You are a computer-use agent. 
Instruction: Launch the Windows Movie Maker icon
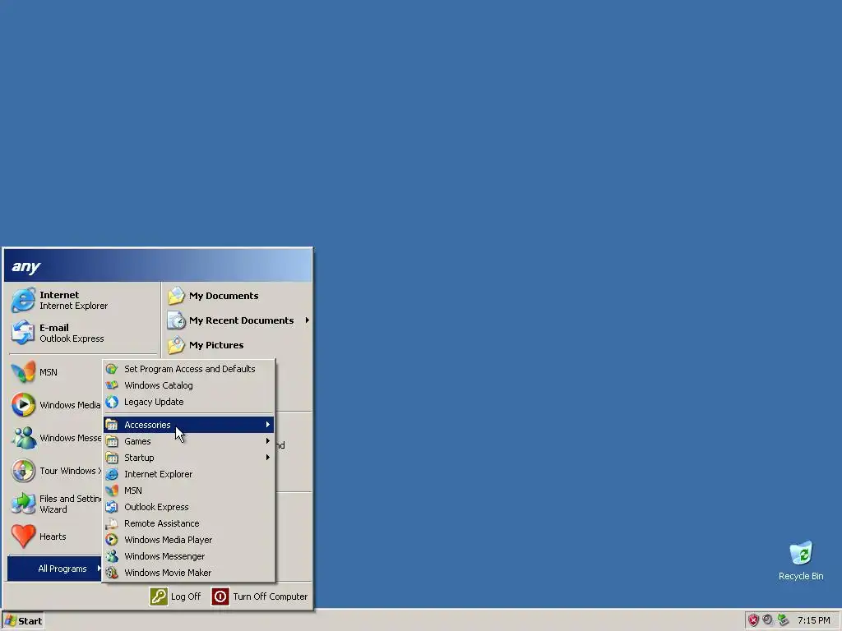coord(112,573)
